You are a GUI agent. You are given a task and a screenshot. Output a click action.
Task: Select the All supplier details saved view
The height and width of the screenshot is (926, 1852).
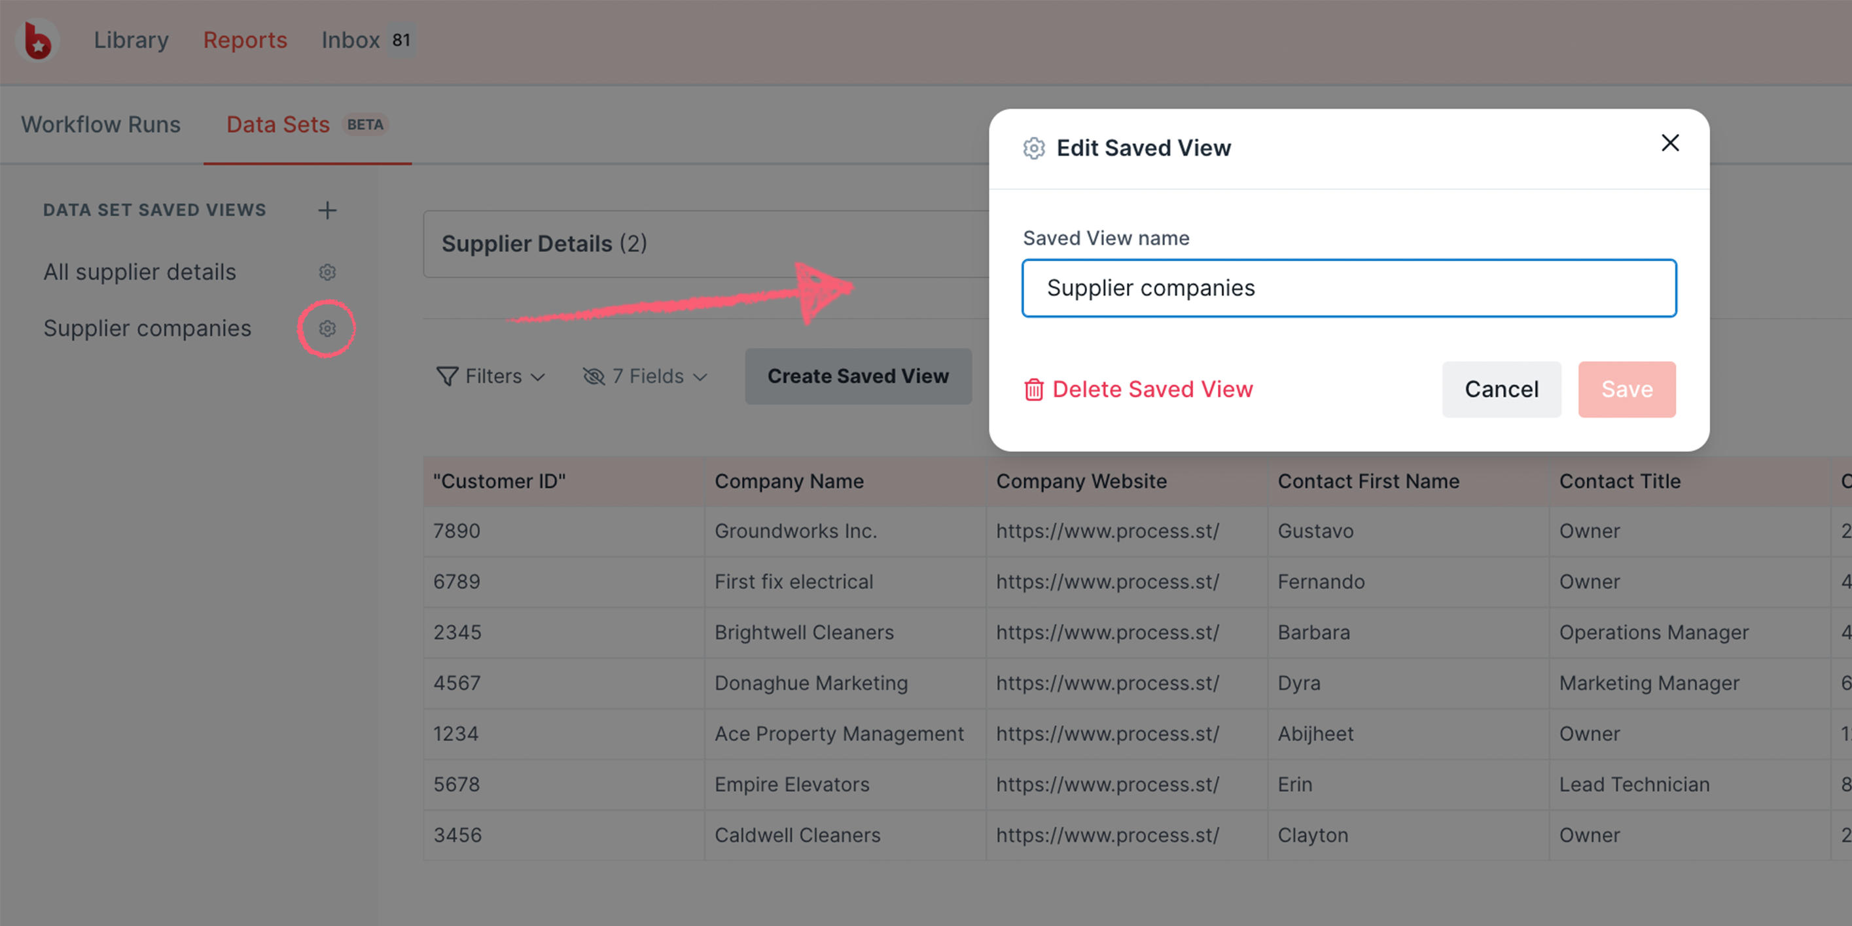[139, 272]
